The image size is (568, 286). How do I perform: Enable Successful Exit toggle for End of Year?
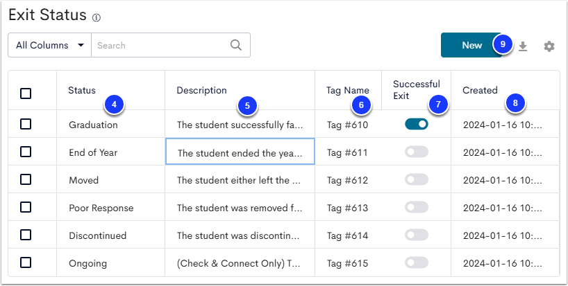(x=417, y=152)
